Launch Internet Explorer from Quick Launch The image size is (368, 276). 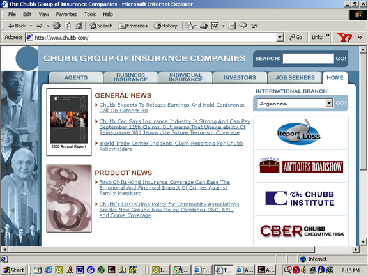tap(49, 270)
